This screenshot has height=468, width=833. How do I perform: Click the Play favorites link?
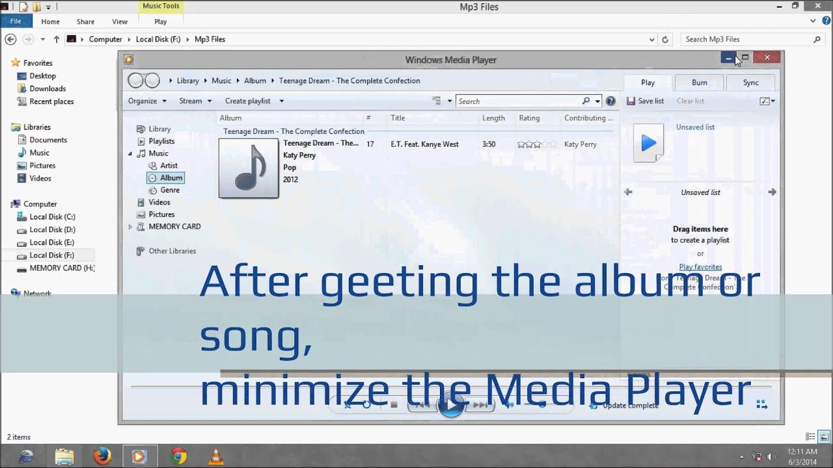point(700,266)
